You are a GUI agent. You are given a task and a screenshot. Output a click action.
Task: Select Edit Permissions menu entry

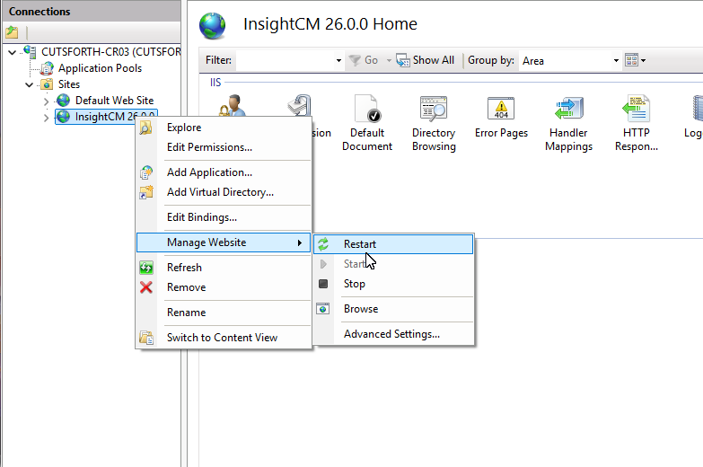224,147
